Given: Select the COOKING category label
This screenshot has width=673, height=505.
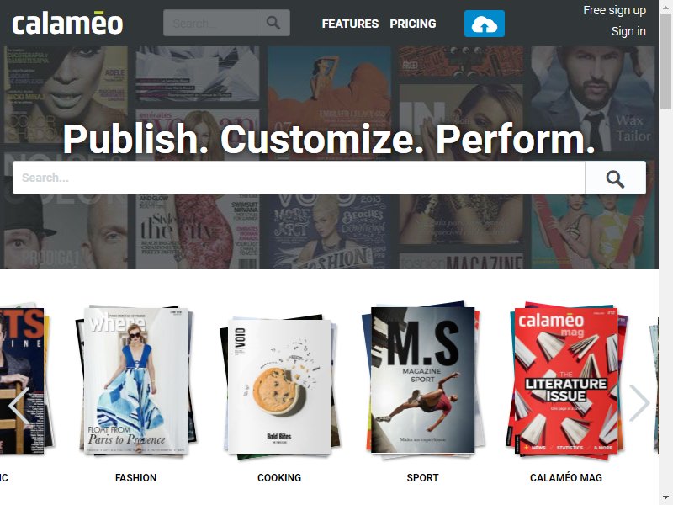Looking at the screenshot, I should pyautogui.click(x=279, y=477).
